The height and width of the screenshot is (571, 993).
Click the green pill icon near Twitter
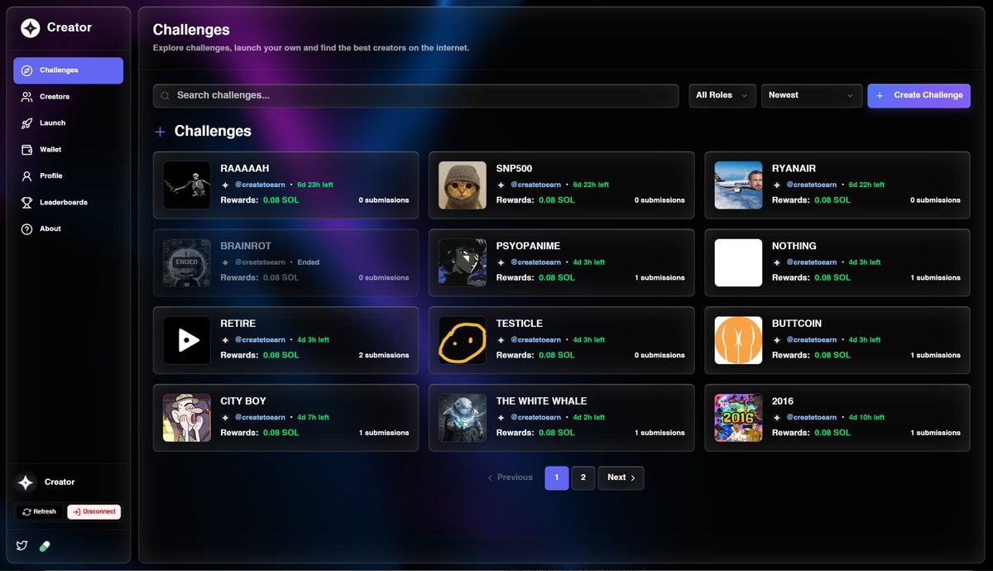(45, 546)
